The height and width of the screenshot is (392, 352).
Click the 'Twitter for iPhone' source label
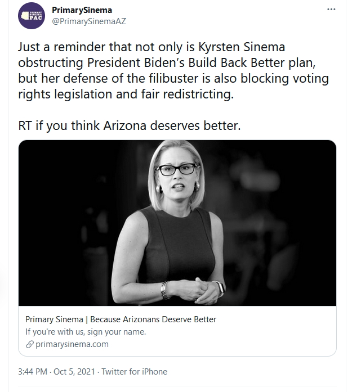coord(134,372)
